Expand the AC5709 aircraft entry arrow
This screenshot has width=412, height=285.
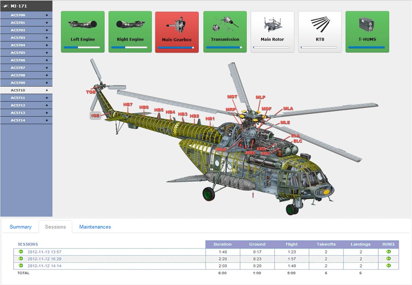[x=47, y=83]
